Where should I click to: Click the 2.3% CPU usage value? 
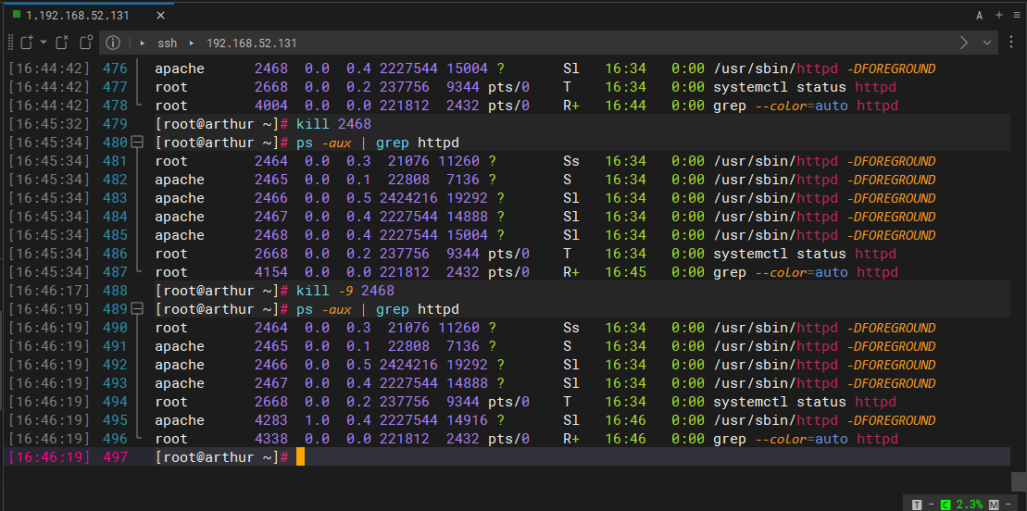click(x=970, y=504)
